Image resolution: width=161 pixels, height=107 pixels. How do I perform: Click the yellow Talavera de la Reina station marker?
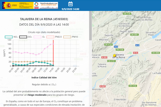(x=114, y=56)
